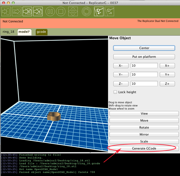Click the Build to SD card icon
180x176 pixels.
[16, 11]
